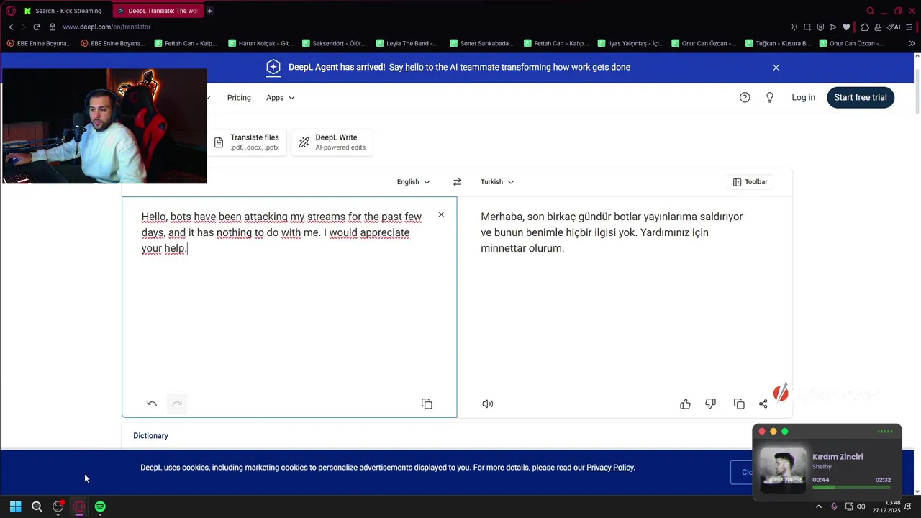Switch to Search - Kick Streaming tab
The image size is (921, 518).
65,11
